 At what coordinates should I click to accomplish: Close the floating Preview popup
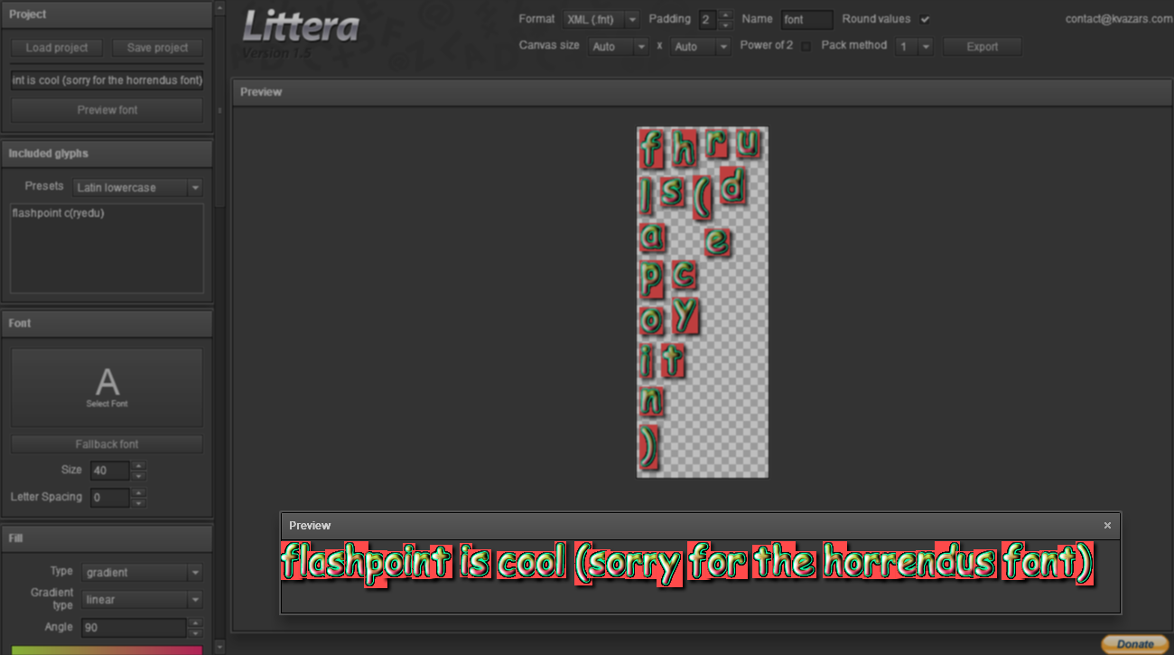[1108, 525]
